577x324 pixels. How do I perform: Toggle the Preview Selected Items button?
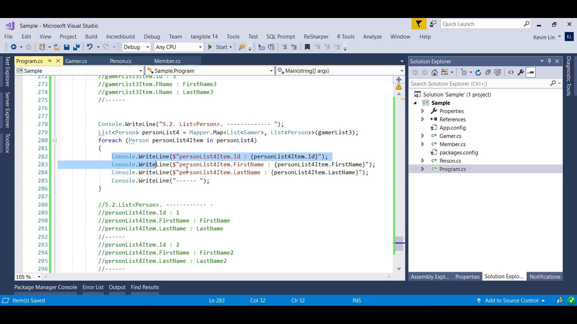click(531, 72)
